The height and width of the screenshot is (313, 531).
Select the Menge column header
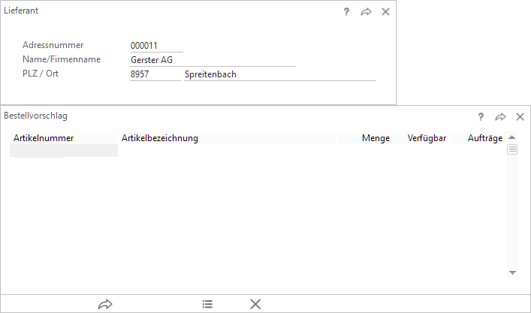click(376, 138)
